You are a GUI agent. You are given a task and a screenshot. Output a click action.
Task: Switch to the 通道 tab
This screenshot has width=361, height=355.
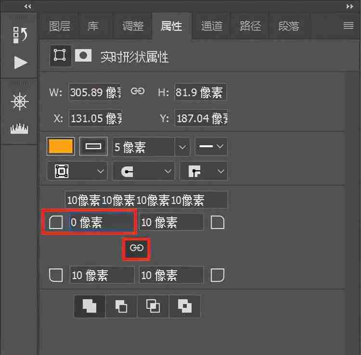[211, 26]
